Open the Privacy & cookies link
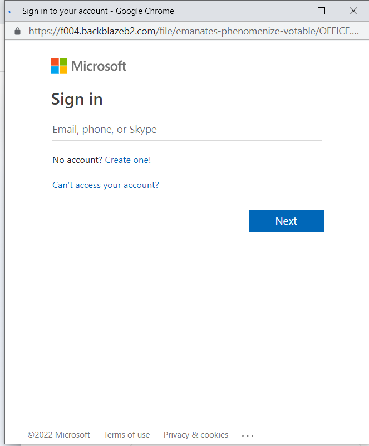Image resolution: width=369 pixels, height=446 pixels. 196,435
